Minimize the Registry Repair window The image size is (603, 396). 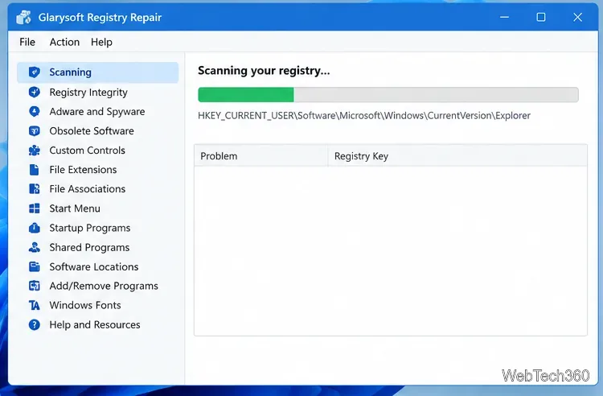coord(505,18)
